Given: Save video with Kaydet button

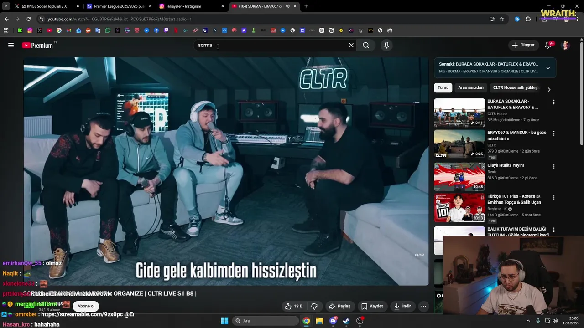Looking at the screenshot, I should [x=372, y=306].
